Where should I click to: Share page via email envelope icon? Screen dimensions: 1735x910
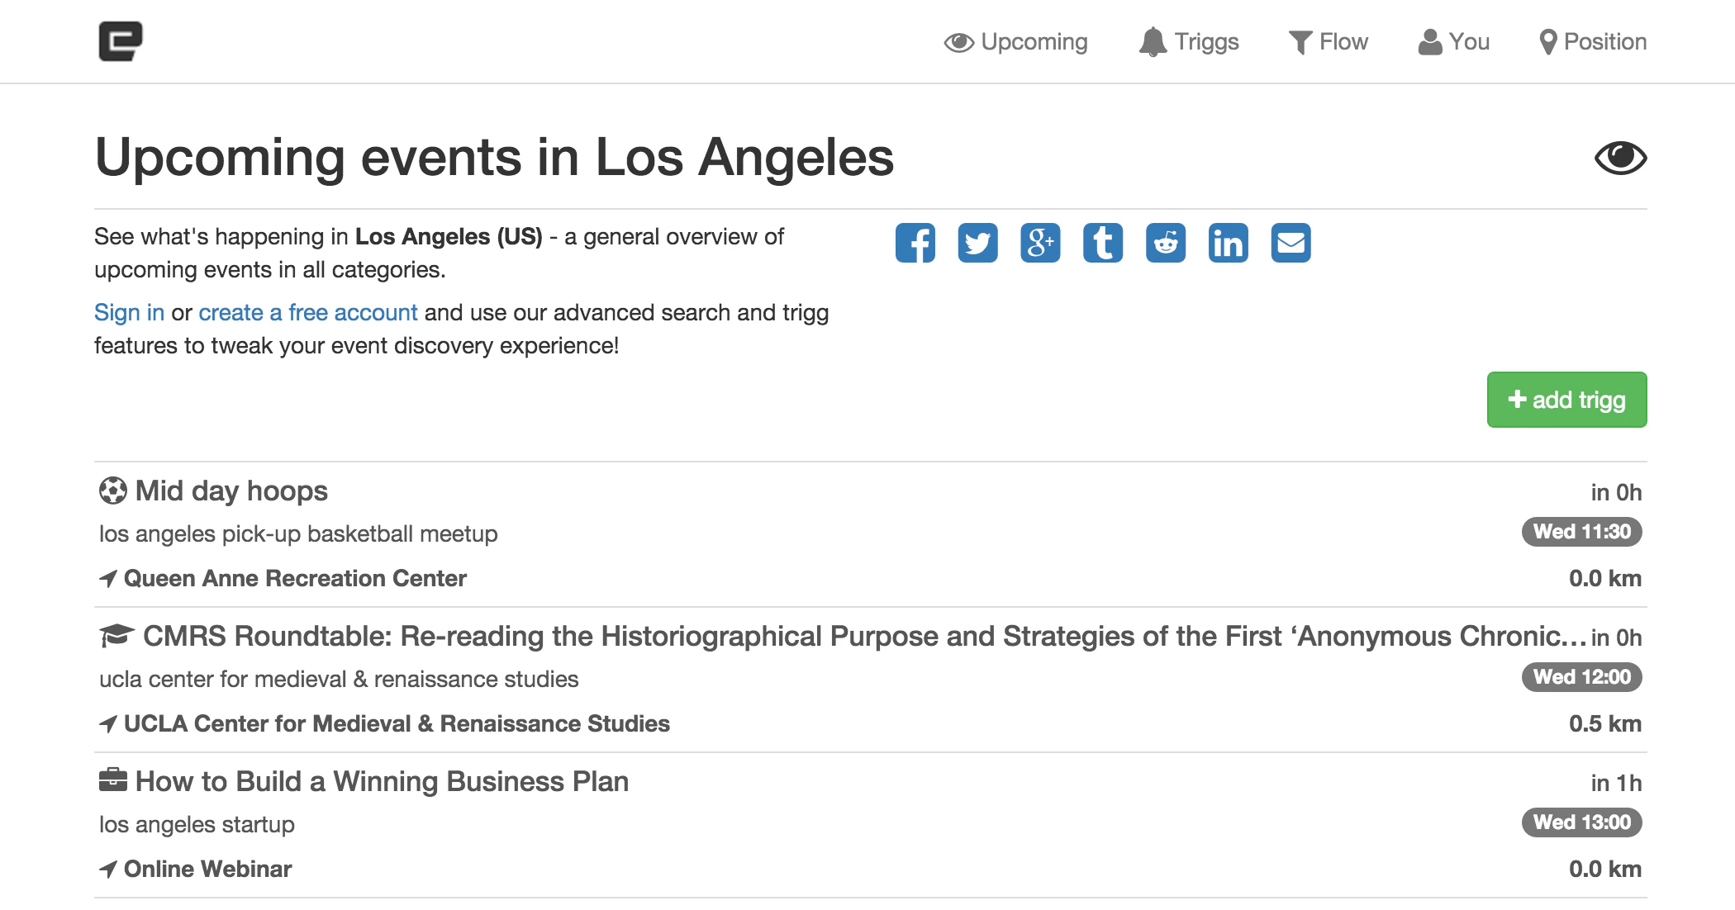pyautogui.click(x=1291, y=243)
